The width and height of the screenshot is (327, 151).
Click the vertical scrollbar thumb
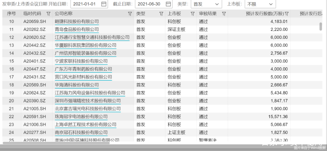click(x=321, y=26)
